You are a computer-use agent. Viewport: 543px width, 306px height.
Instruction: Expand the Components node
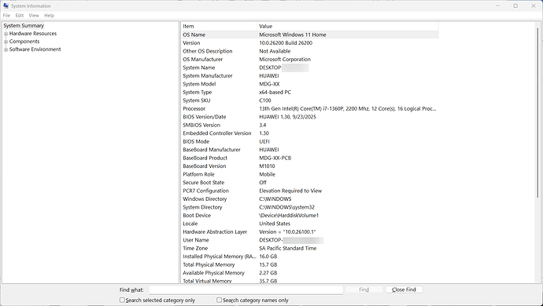(6, 42)
